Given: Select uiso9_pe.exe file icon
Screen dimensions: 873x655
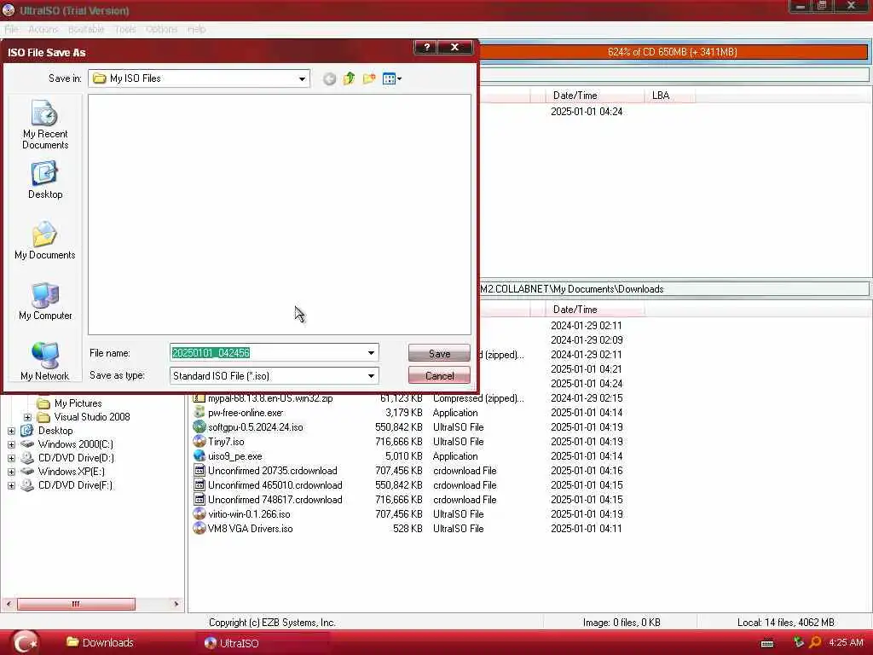Looking at the screenshot, I should point(199,455).
